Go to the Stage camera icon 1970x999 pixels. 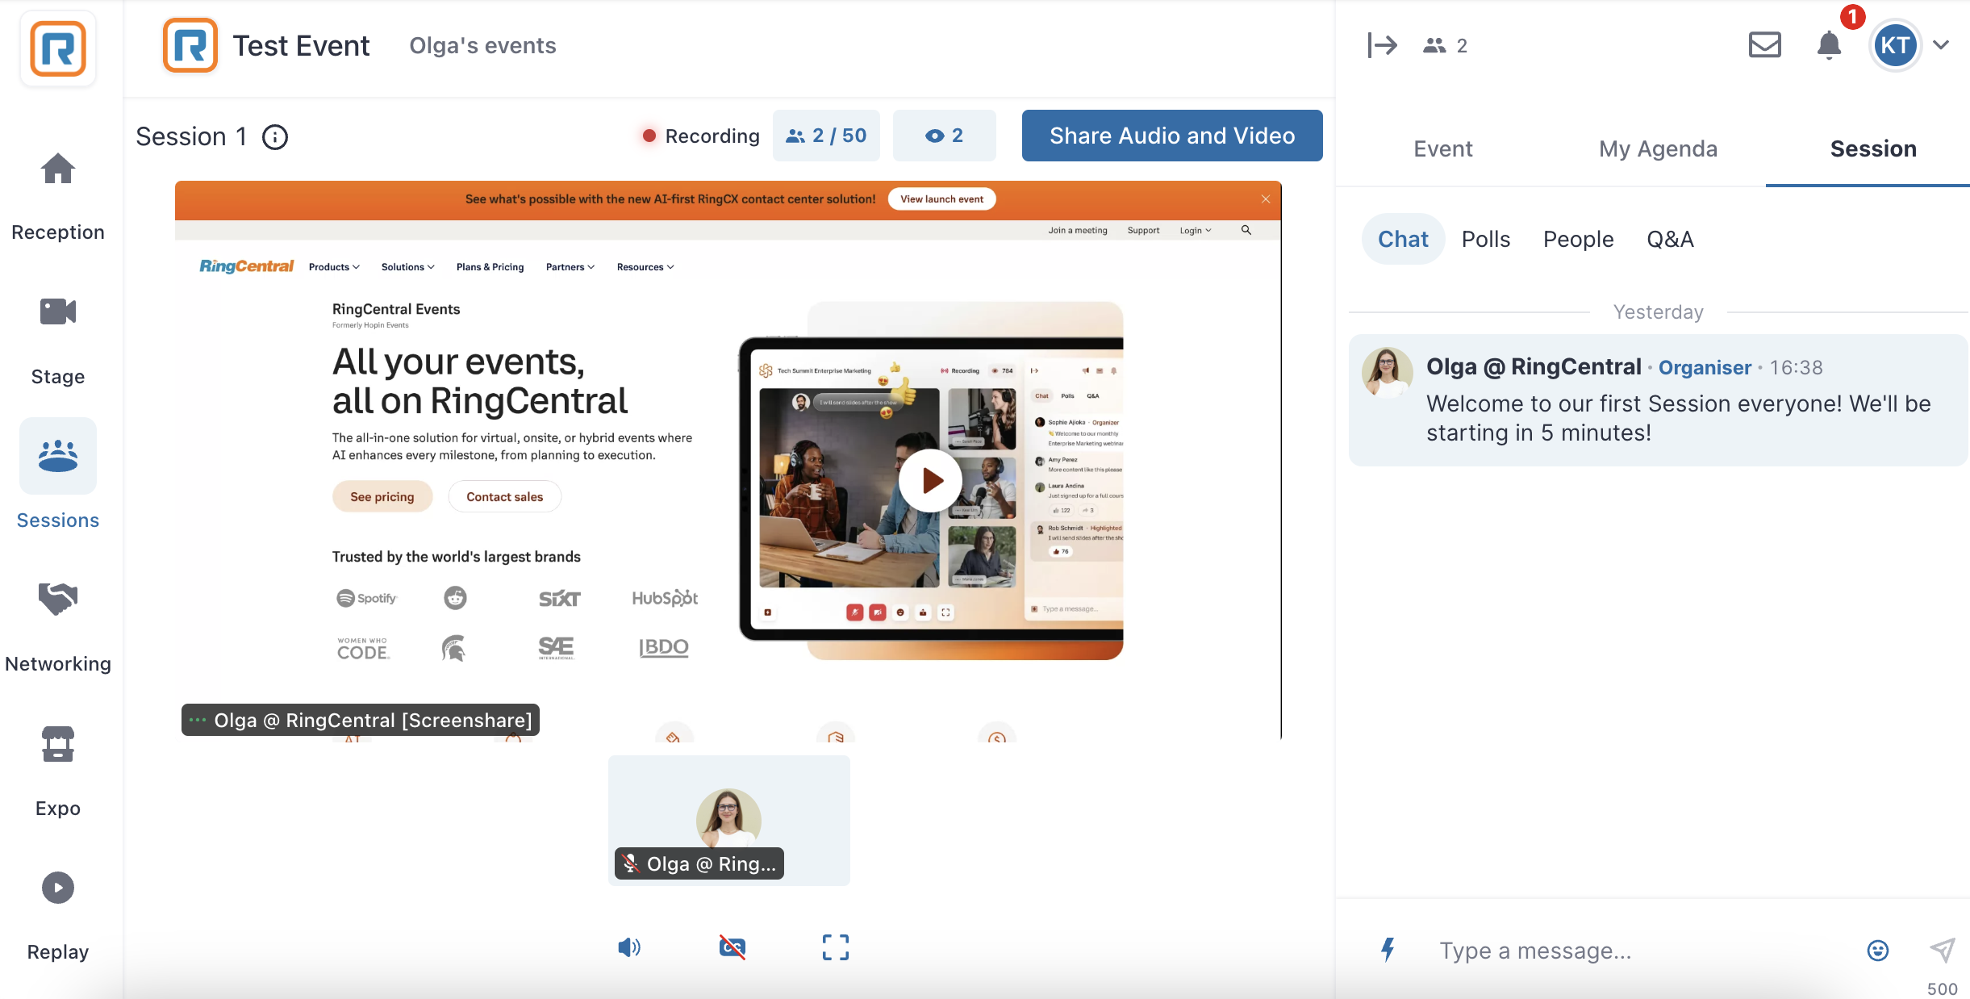click(58, 311)
